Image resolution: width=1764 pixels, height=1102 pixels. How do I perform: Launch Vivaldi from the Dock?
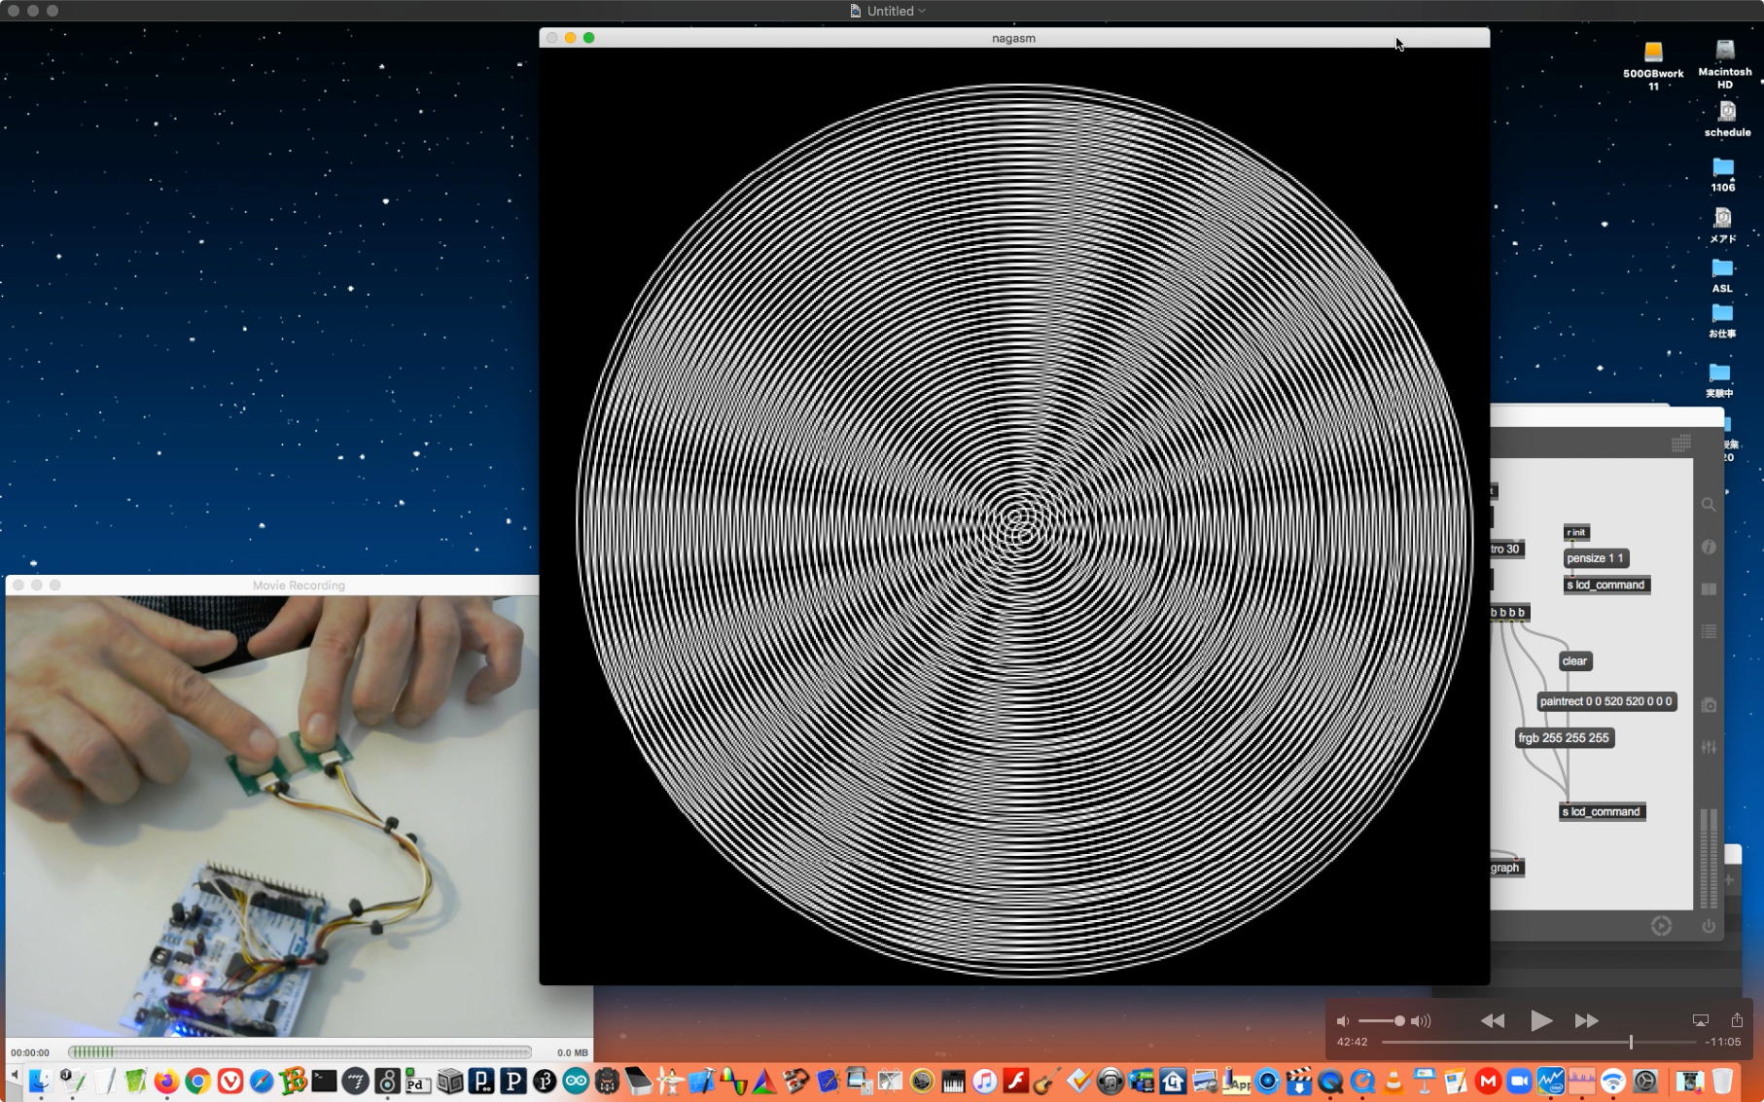(x=230, y=1081)
